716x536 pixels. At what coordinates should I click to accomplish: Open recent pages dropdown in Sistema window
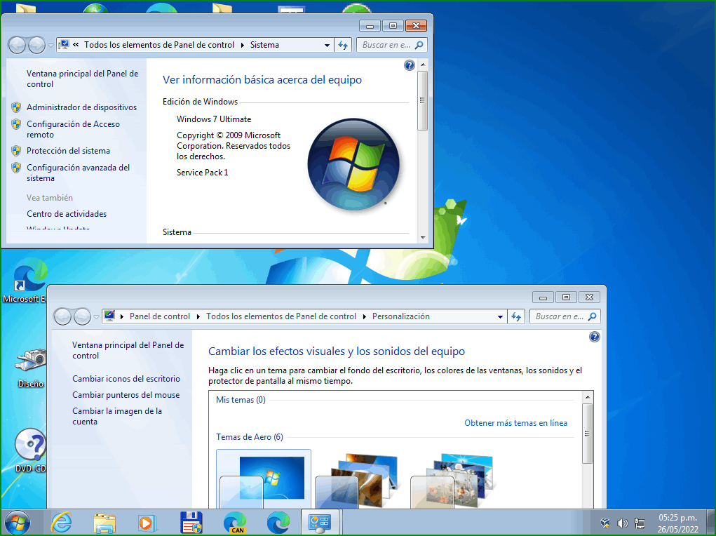pos(50,45)
